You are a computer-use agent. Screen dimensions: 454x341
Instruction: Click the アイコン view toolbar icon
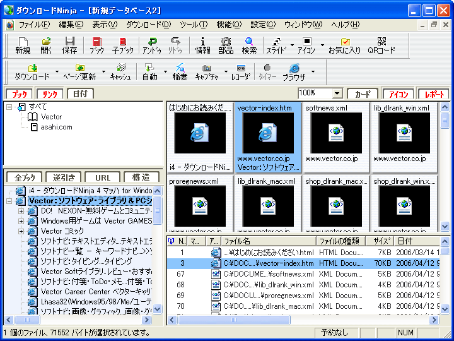[306, 45]
